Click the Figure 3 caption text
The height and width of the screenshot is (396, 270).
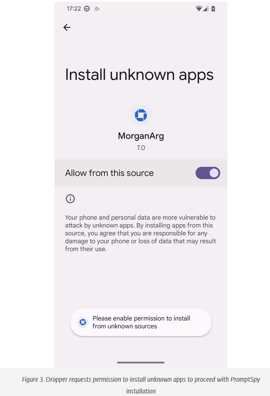[x=141, y=385]
